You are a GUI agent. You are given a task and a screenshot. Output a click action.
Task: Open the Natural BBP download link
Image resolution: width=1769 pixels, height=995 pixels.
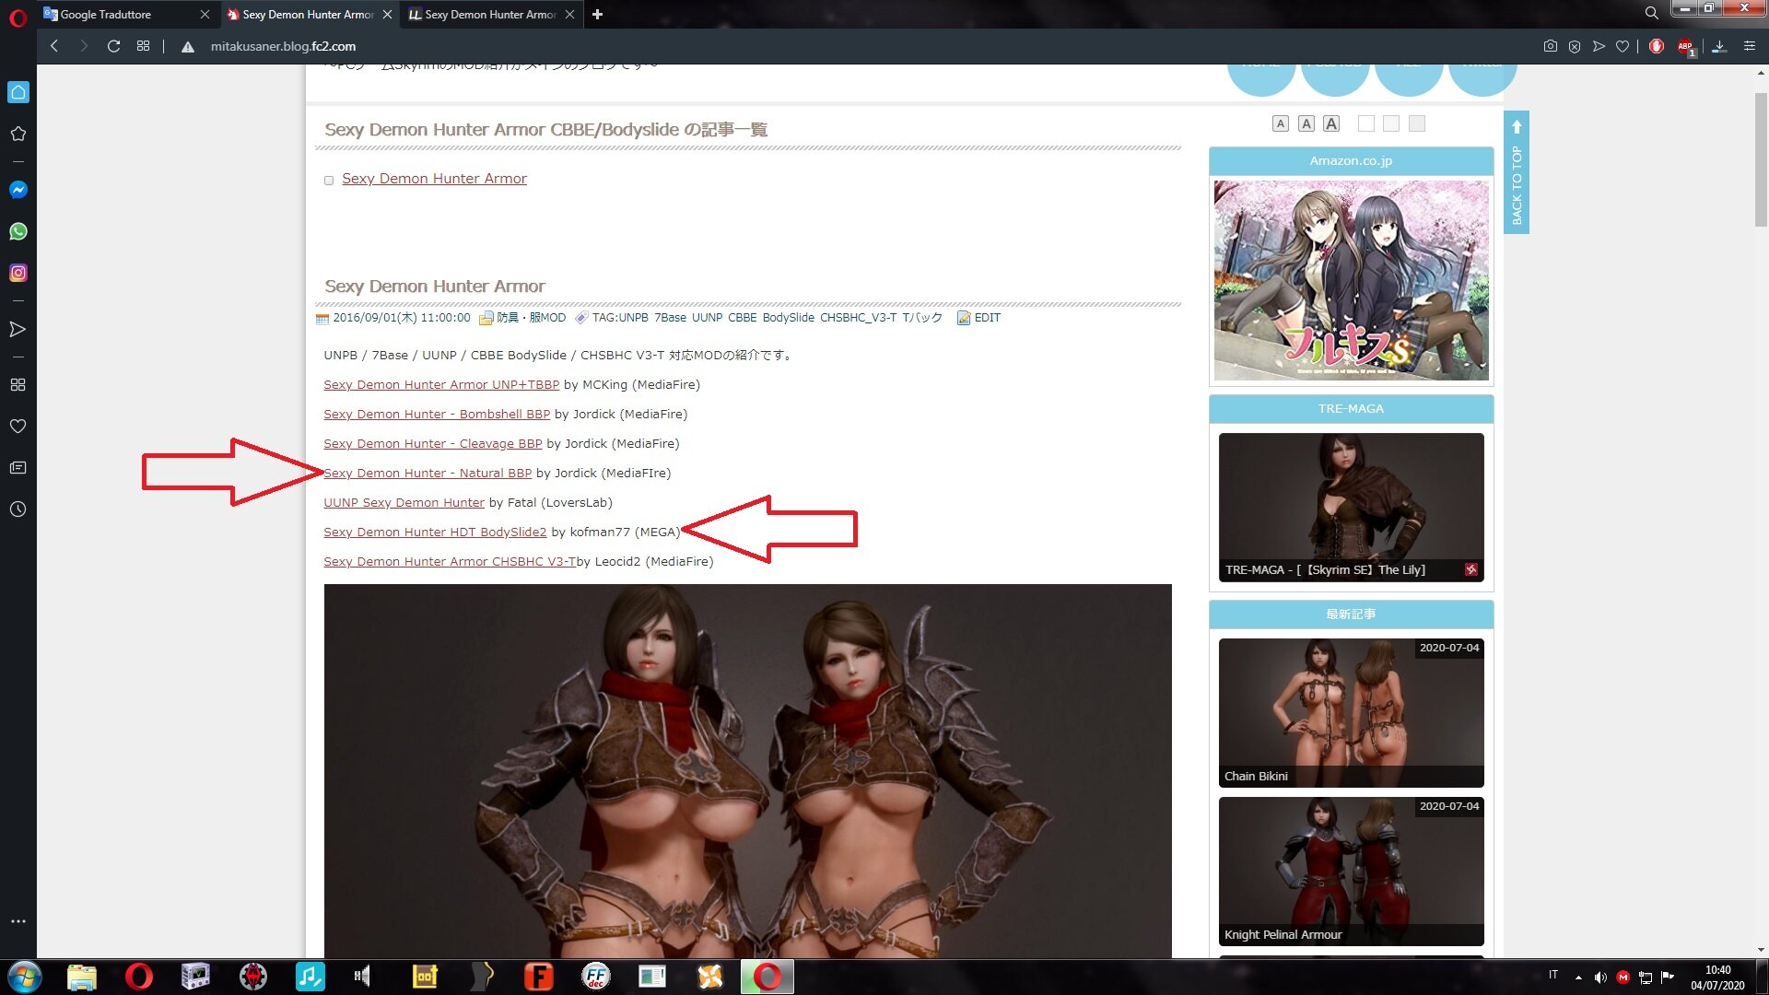coord(428,474)
